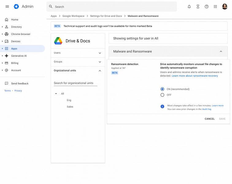Collapse the All organizational unit tree
This screenshot has width=232, height=184.
point(56,94)
